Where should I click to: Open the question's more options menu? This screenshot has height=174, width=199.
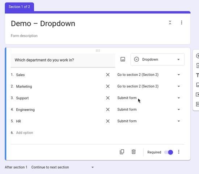tap(179, 152)
